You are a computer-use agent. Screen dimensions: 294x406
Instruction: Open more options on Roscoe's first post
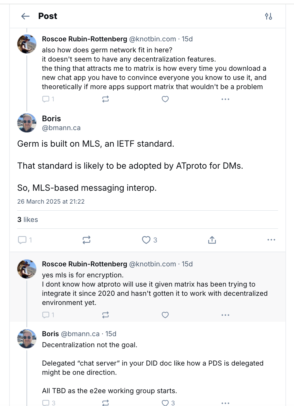pos(225,99)
